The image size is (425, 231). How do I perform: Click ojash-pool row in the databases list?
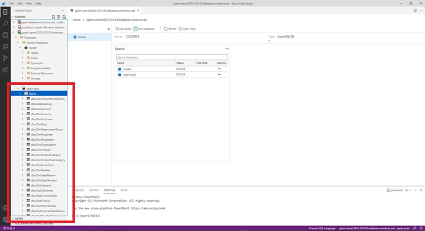[x=171, y=74]
